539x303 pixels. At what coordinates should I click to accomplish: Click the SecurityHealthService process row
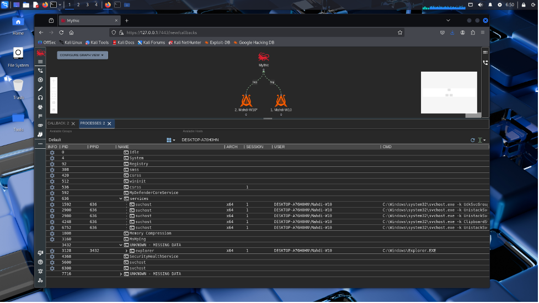(268, 257)
